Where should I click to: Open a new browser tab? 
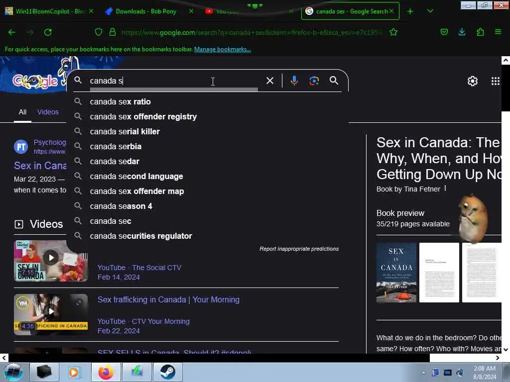(410, 11)
